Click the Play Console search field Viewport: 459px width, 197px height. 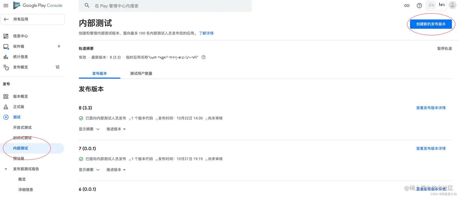(165, 5)
